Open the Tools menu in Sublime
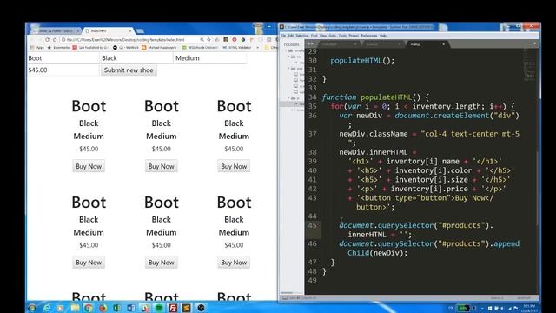 coord(342,36)
